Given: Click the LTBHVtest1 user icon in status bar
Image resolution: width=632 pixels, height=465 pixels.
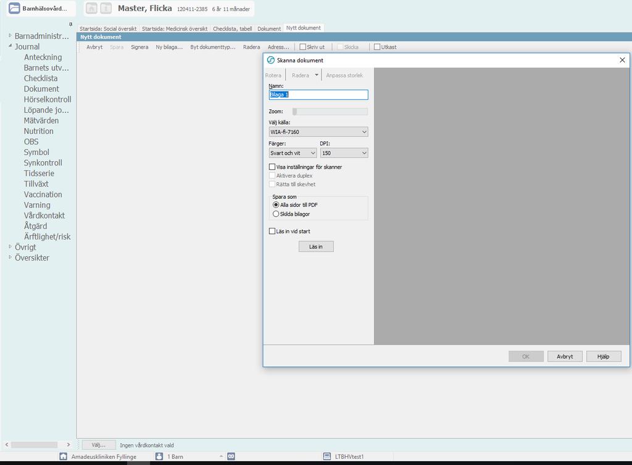Looking at the screenshot, I should [327, 456].
